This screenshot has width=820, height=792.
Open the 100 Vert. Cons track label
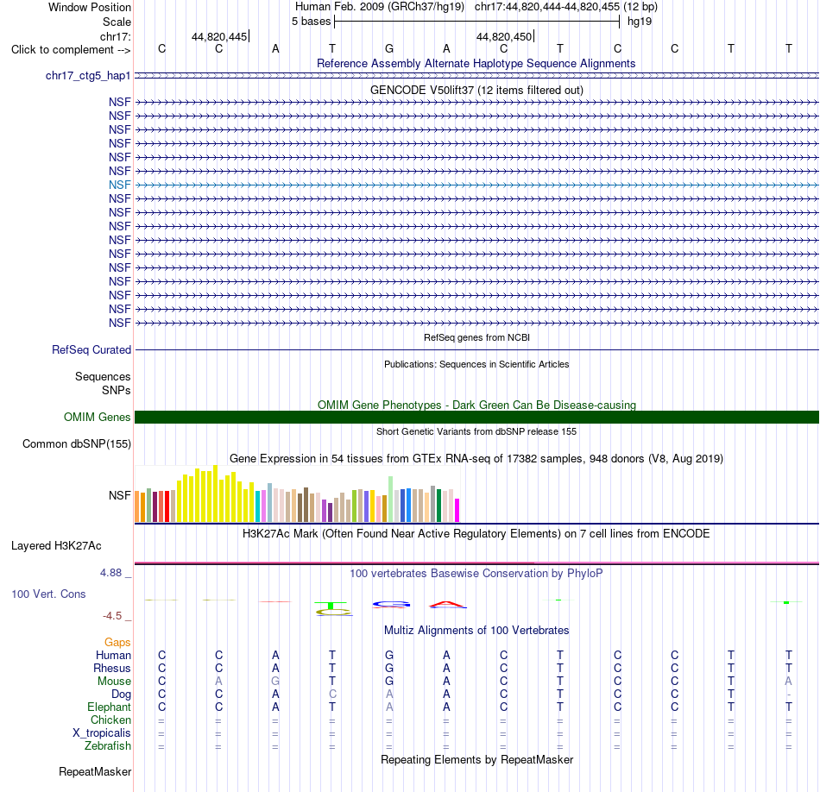[48, 594]
